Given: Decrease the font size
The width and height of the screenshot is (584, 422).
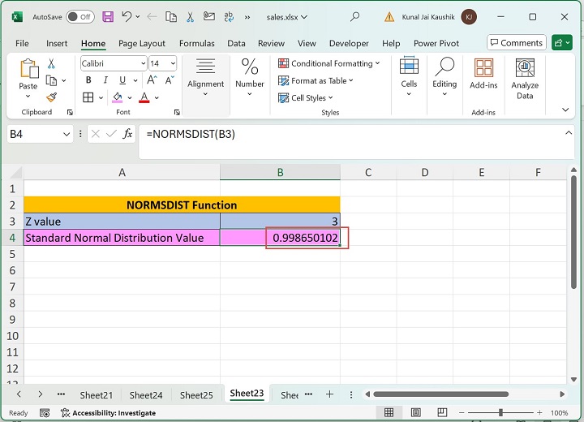Looking at the screenshot, I should click(x=170, y=80).
